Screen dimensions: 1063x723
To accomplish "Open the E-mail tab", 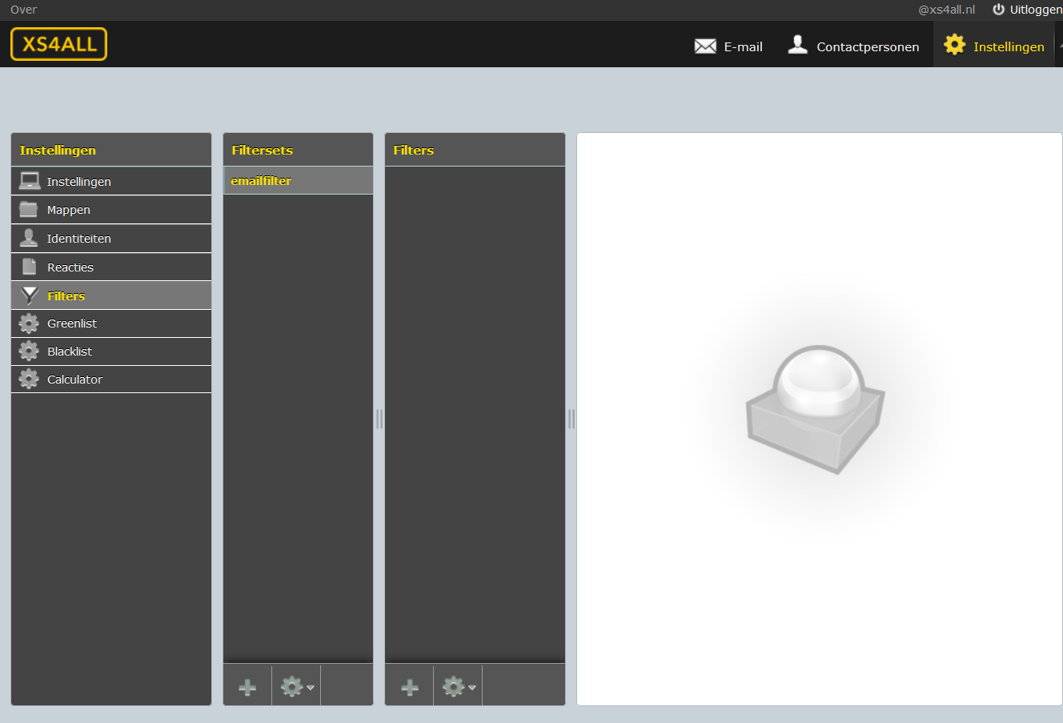I will tap(728, 46).
